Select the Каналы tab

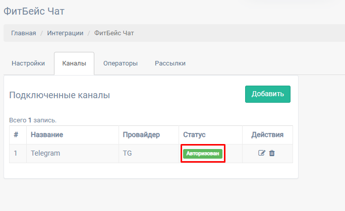coord(74,63)
